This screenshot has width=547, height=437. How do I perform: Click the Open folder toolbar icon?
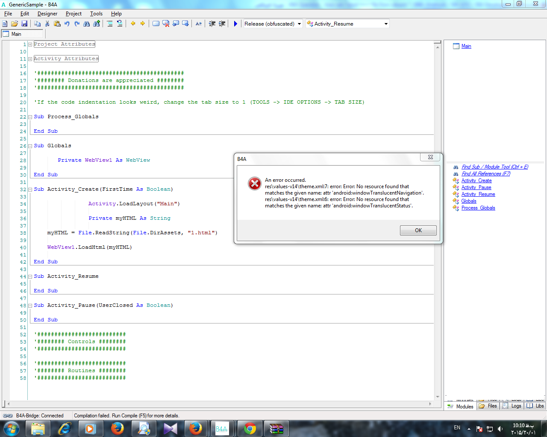click(x=15, y=24)
